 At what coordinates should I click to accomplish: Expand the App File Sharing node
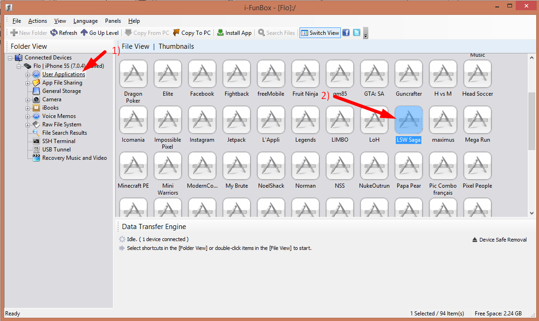tap(27, 83)
